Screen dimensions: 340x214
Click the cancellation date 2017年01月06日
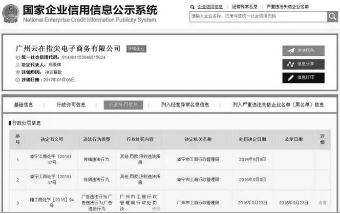point(59,80)
